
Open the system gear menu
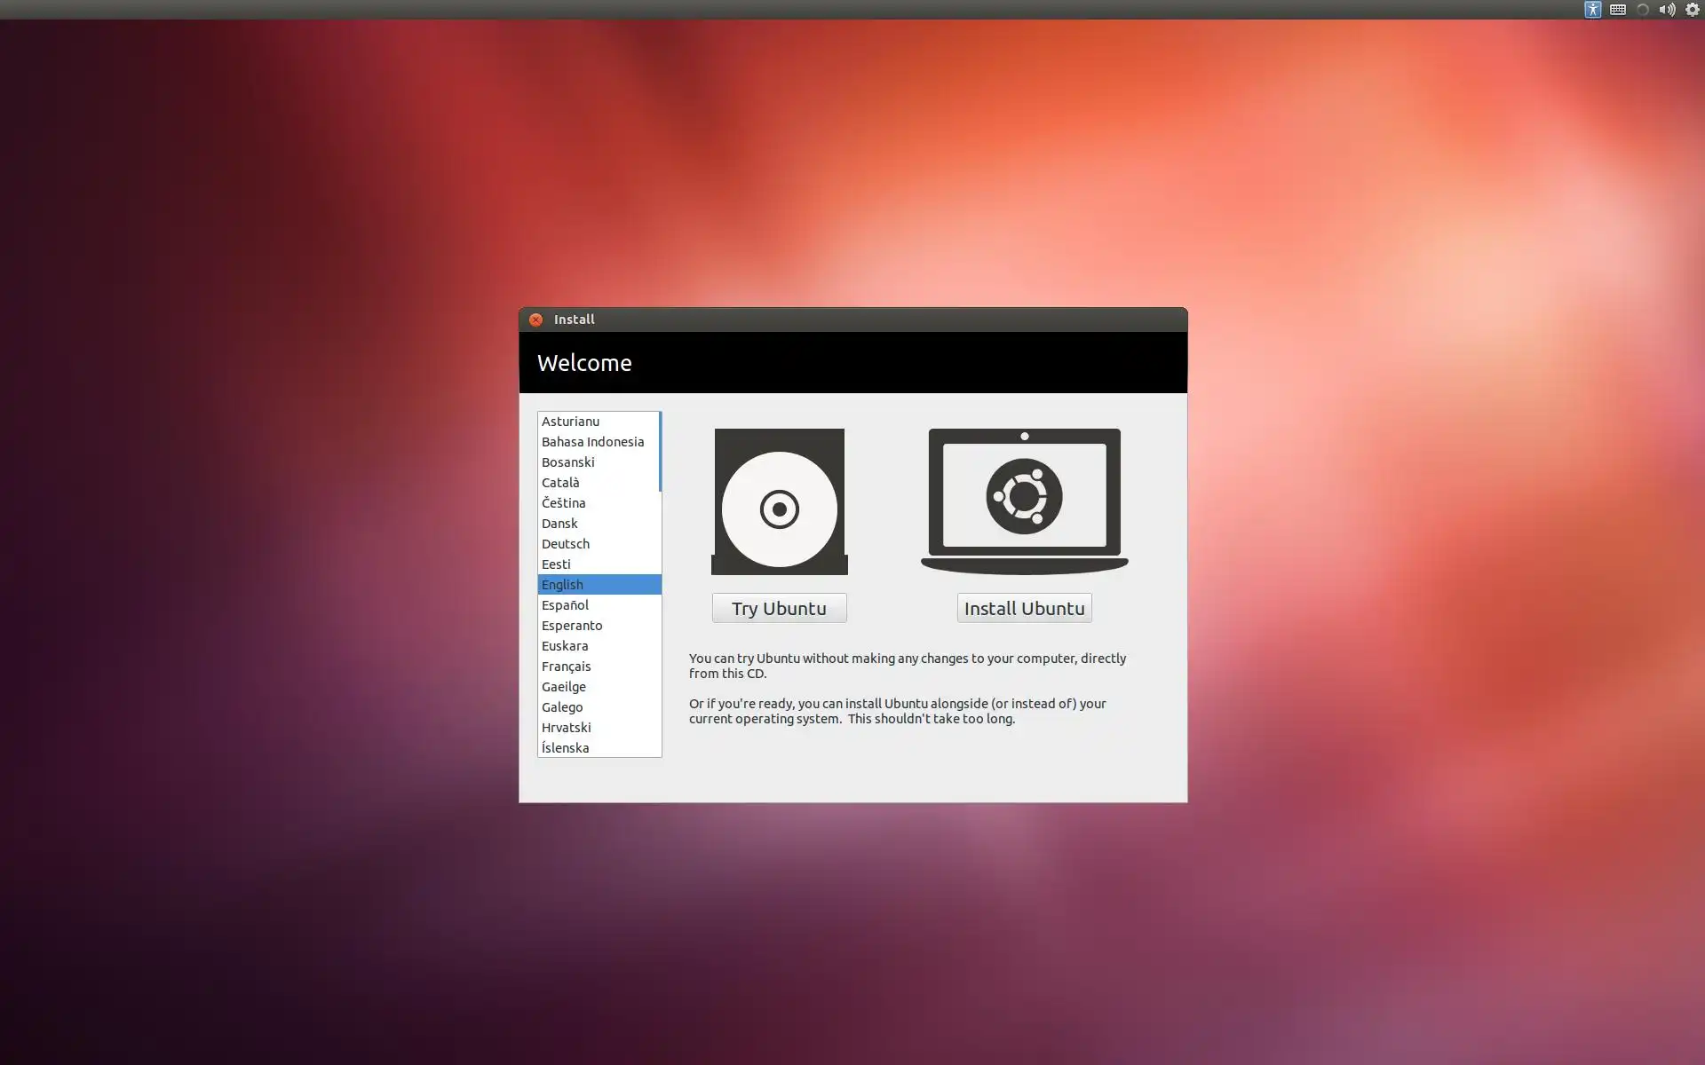[x=1692, y=10]
